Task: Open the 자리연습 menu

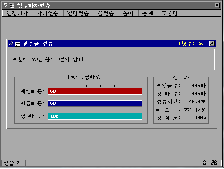Action: 48,13
